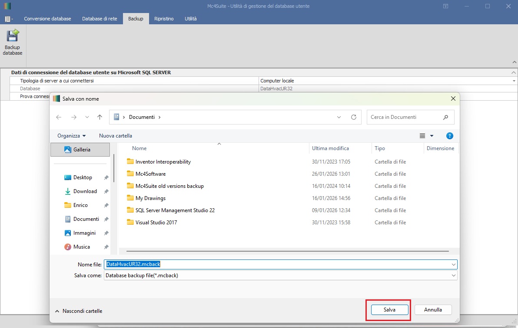Viewport: 518px width, 328px height.
Task: Expand the Salva come file type dropdown
Action: [454, 276]
